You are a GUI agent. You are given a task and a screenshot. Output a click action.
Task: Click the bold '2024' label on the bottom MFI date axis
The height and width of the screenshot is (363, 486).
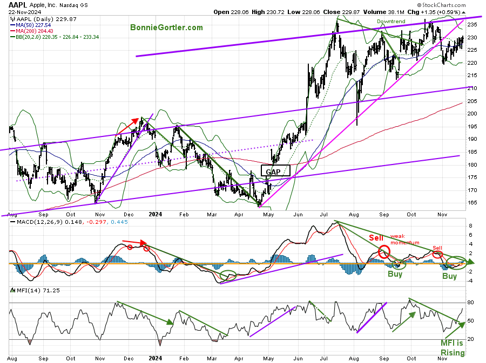click(x=156, y=358)
